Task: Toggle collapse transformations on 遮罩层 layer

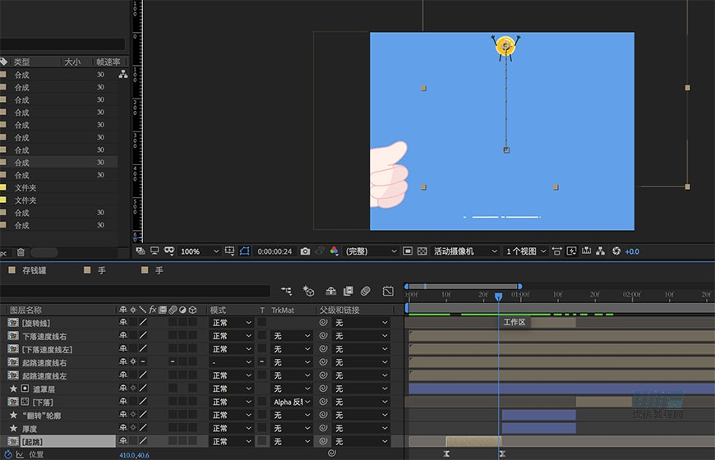Action: coord(132,388)
